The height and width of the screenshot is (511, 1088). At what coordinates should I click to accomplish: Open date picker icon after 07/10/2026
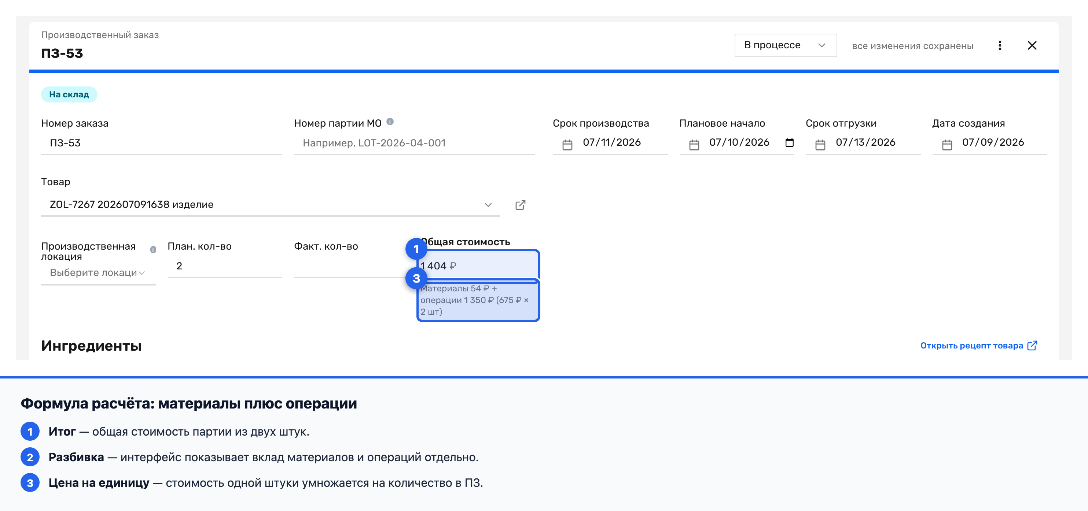789,142
